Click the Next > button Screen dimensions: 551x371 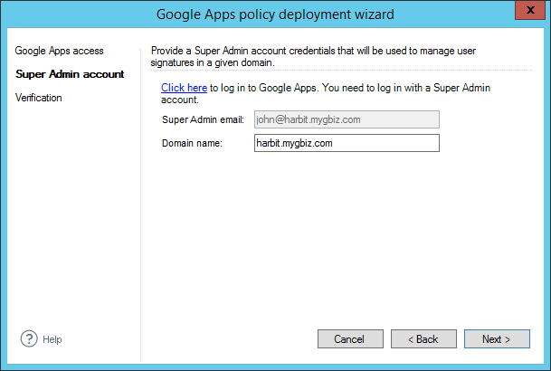[x=497, y=339]
